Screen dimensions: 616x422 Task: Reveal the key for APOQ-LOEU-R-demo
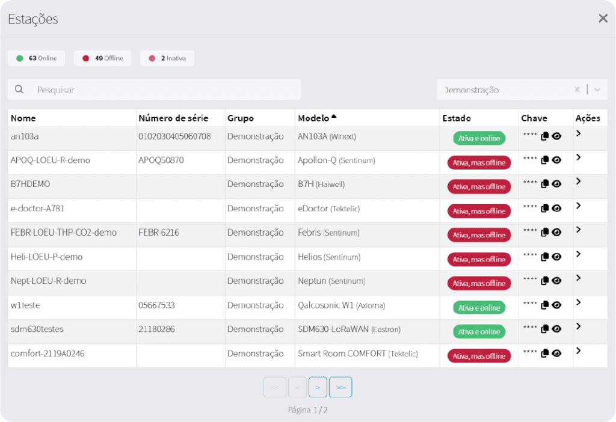pos(556,160)
